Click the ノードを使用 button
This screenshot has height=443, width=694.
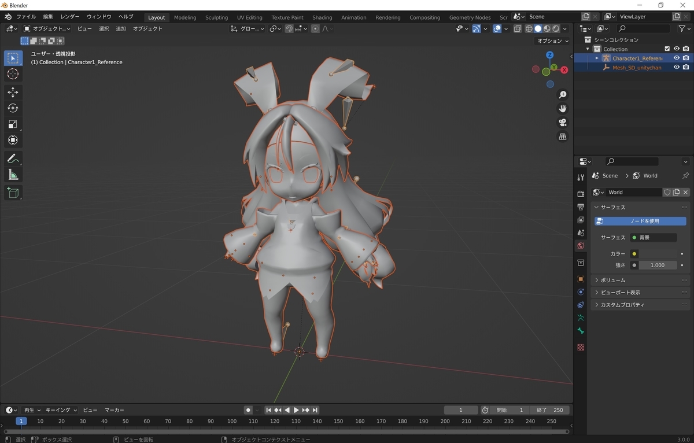640,221
